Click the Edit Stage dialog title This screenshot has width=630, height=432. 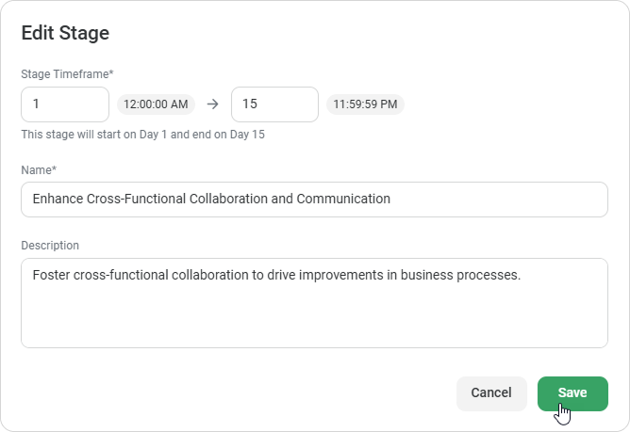(66, 34)
